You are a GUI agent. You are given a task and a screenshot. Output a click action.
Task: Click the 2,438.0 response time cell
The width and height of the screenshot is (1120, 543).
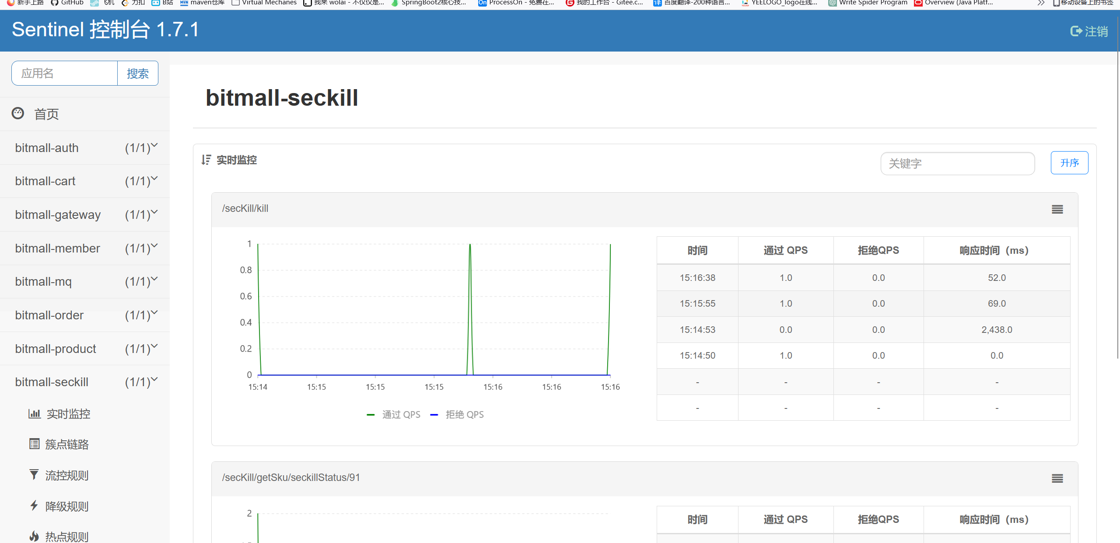click(x=997, y=330)
